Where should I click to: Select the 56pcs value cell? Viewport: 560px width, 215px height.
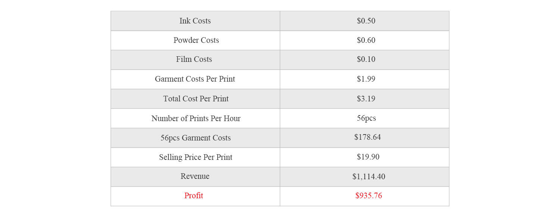pyautogui.click(x=366, y=118)
